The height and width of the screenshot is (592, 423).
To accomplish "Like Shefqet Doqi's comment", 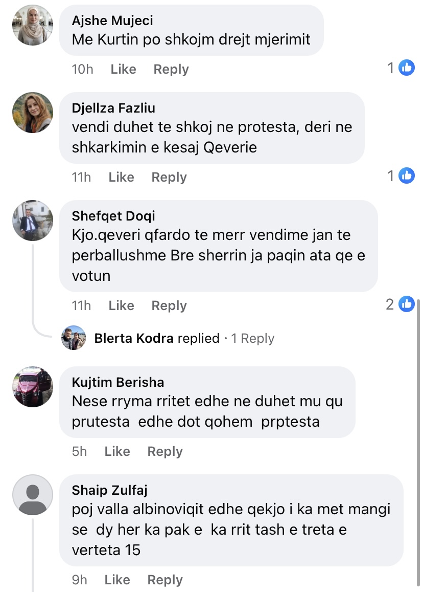I will click(121, 305).
